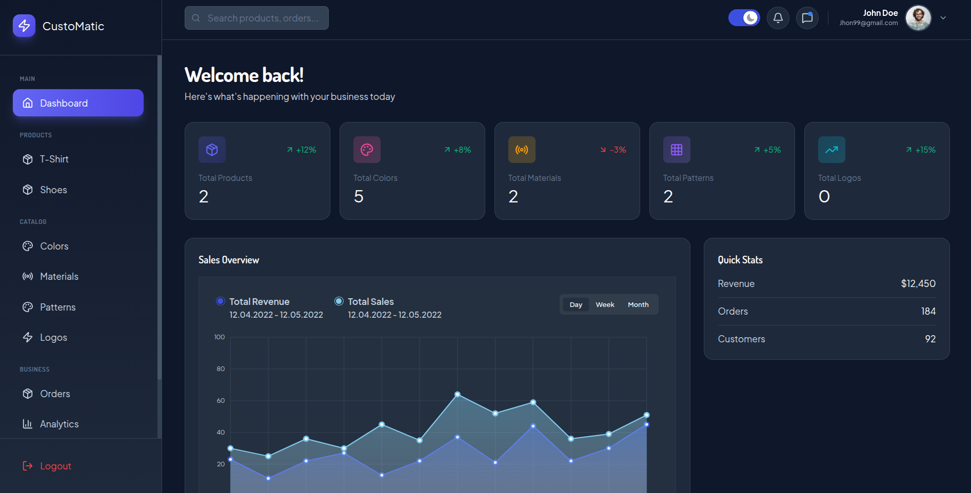Toggle the Total Revenue chart series

[221, 301]
